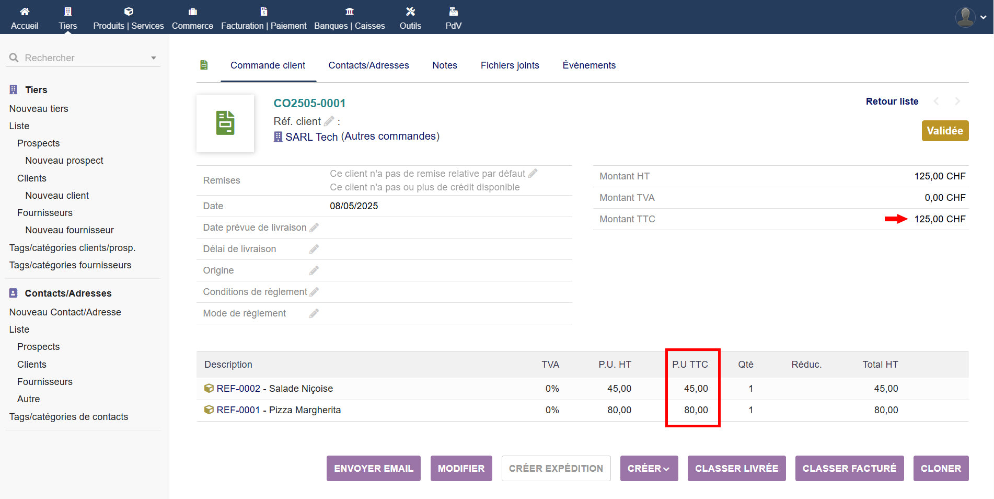Screen dimensions: 994x499
Task: Expand the Rechercher search dropdown arrow
Action: 154,58
